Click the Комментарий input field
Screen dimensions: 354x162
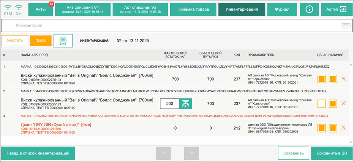171,26
